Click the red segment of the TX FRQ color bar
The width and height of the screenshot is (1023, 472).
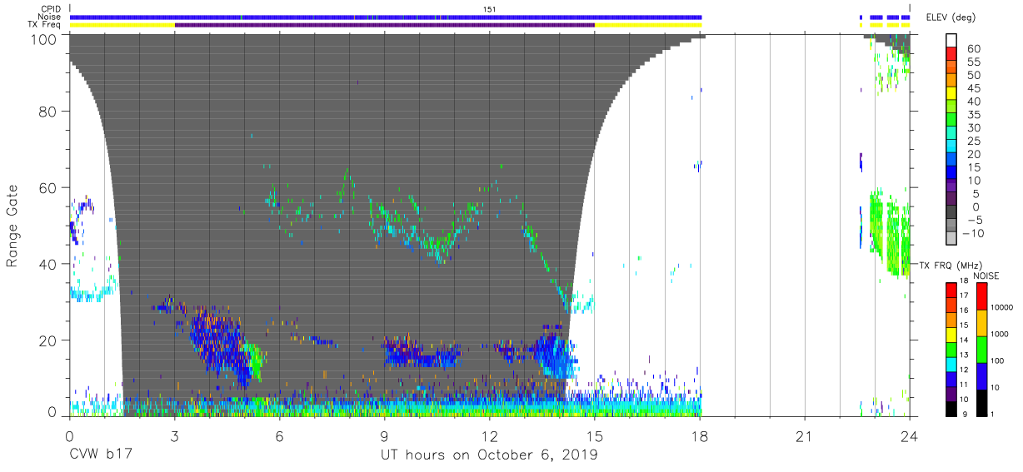click(951, 291)
